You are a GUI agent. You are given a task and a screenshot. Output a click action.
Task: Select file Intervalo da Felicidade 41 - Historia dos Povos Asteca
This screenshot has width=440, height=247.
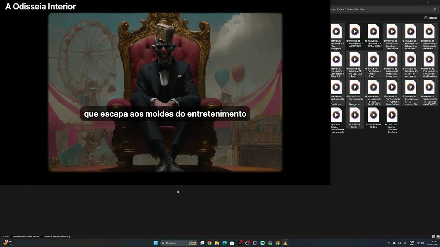click(x=392, y=65)
